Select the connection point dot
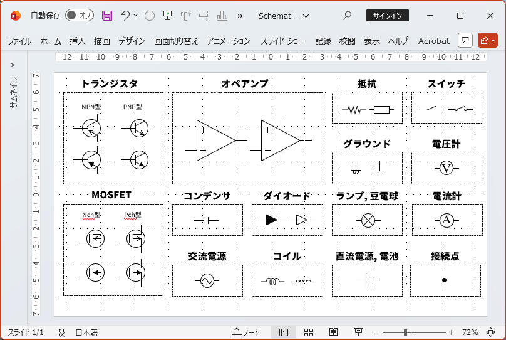This screenshot has height=340, width=506. pos(445,280)
